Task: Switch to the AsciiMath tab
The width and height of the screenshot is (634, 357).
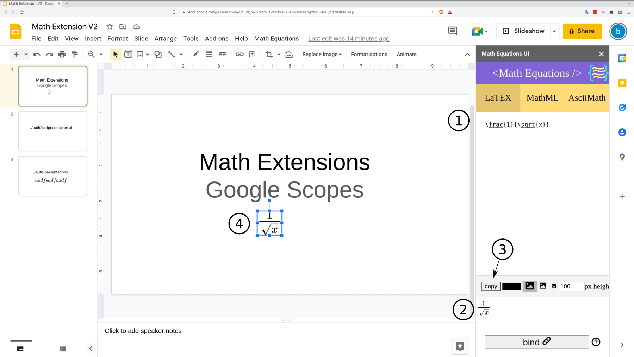Action: 587,98
